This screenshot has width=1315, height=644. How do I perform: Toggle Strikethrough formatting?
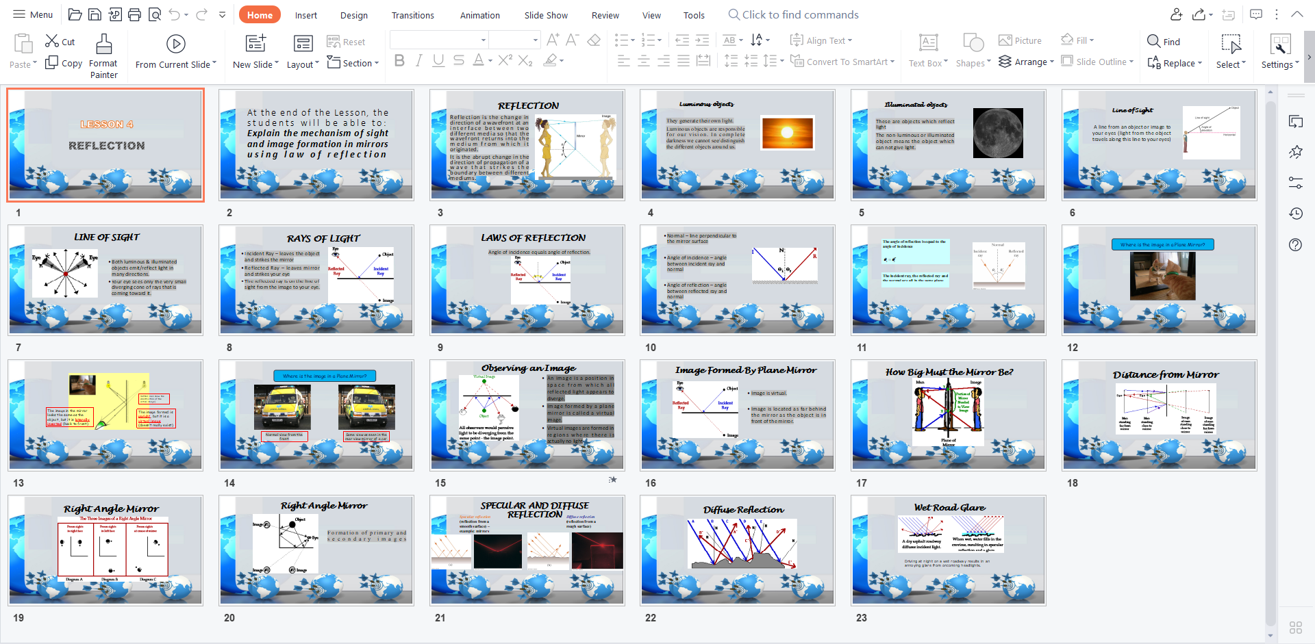[459, 61]
